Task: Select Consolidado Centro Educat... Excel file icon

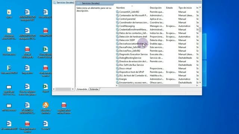Action: 46,50
